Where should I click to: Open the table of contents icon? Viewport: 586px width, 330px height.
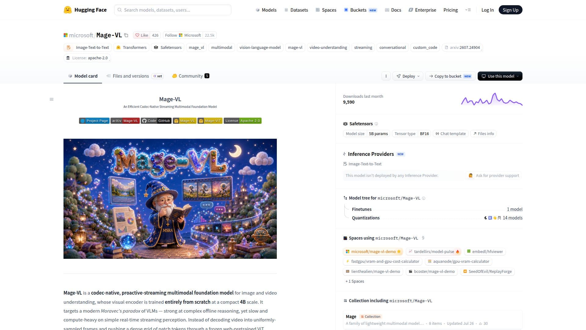(52, 99)
